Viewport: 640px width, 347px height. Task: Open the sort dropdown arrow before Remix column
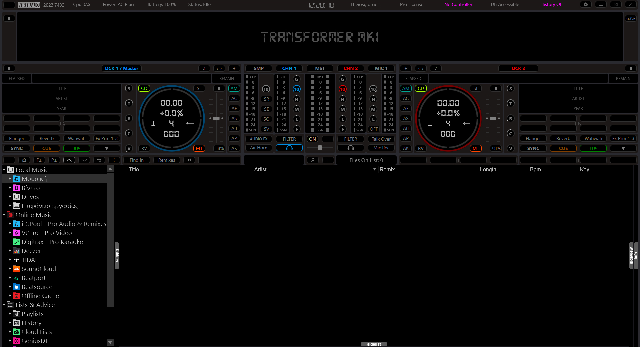pyautogui.click(x=375, y=170)
